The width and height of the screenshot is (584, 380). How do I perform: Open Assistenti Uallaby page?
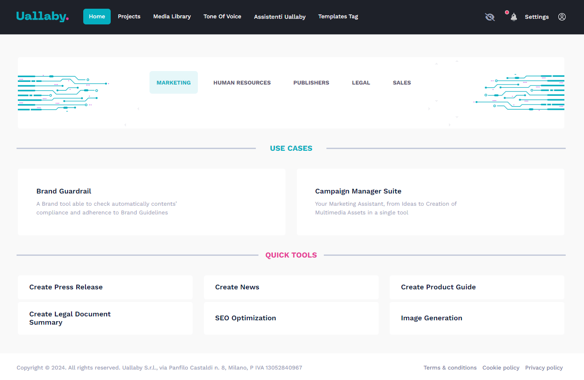280,17
